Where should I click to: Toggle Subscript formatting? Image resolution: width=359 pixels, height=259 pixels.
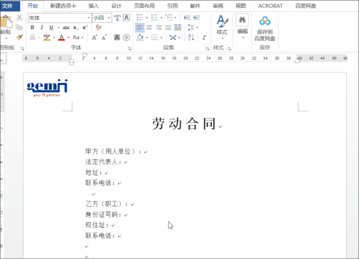coord(76,27)
